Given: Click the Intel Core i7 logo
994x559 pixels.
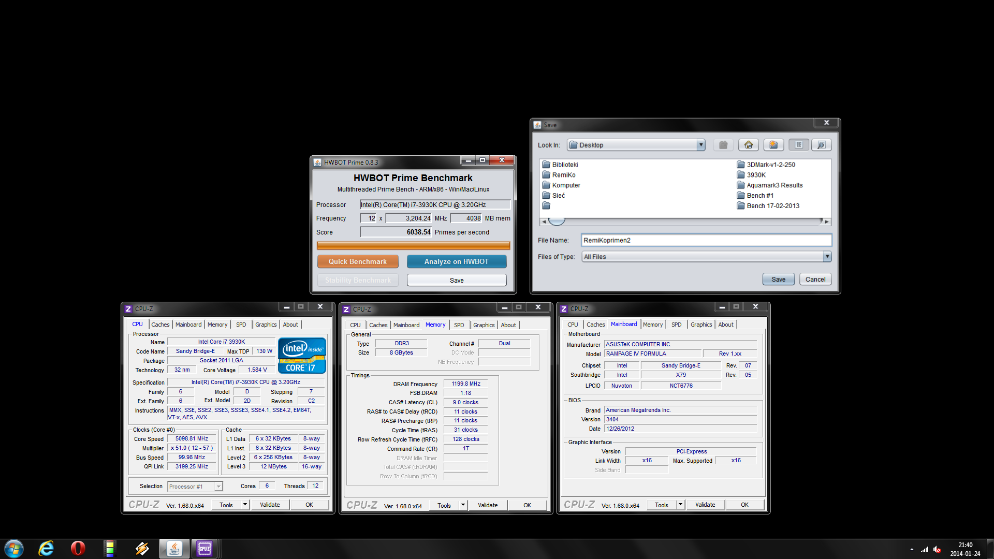Looking at the screenshot, I should pyautogui.click(x=302, y=356).
